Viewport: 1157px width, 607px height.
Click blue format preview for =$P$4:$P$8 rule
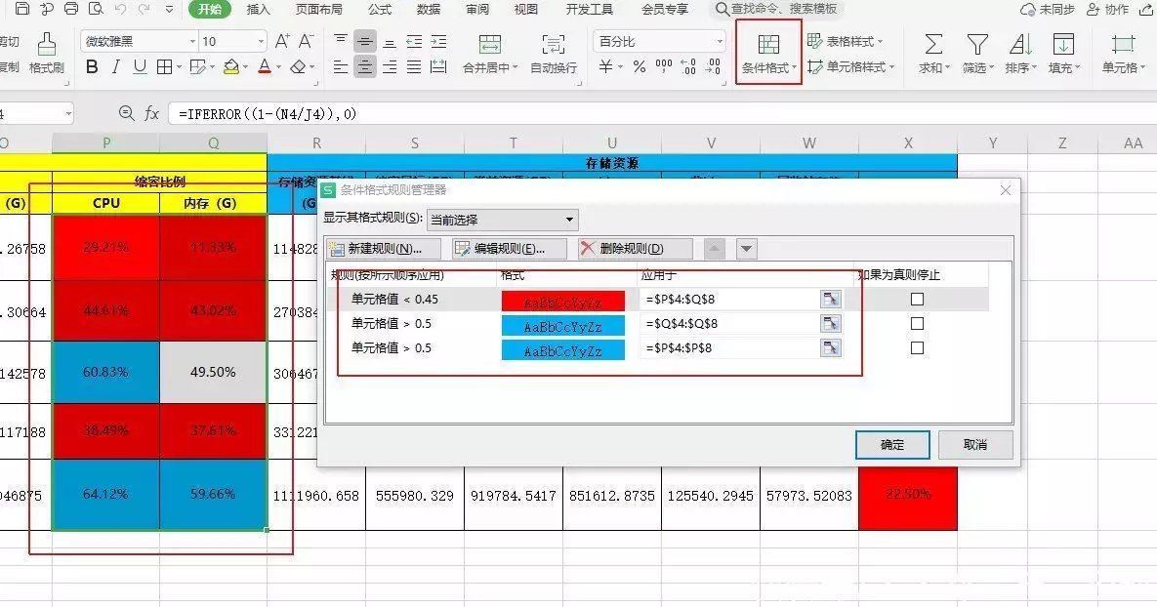[563, 349]
